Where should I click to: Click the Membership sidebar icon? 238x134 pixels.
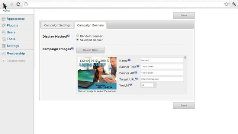click(x=3, y=54)
